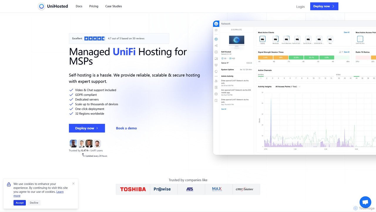This screenshot has height=212, width=376.
Task: Click the ATS company logo
Action: (190, 189)
